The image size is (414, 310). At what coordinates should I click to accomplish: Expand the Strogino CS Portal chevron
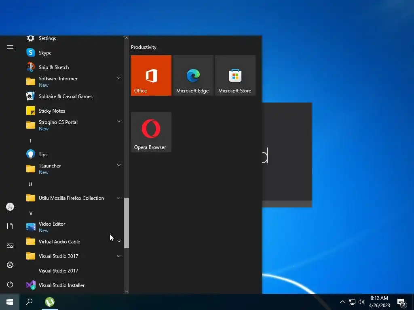point(119,121)
